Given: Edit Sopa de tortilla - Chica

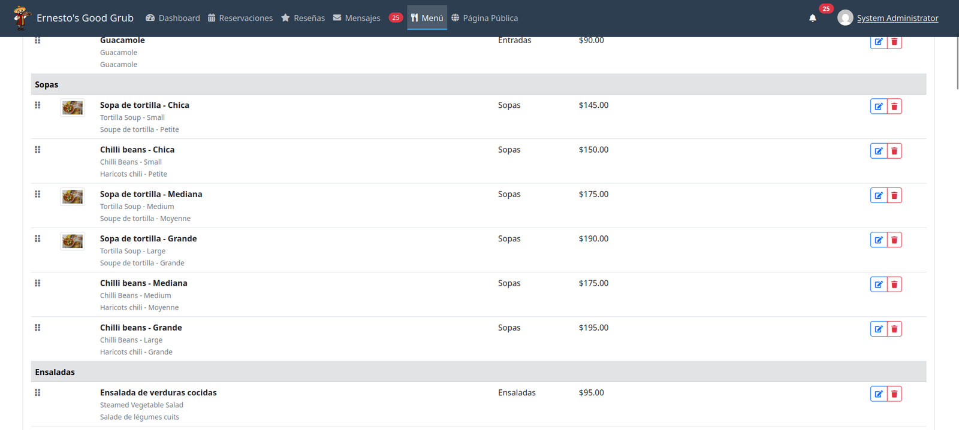Looking at the screenshot, I should 878,107.
